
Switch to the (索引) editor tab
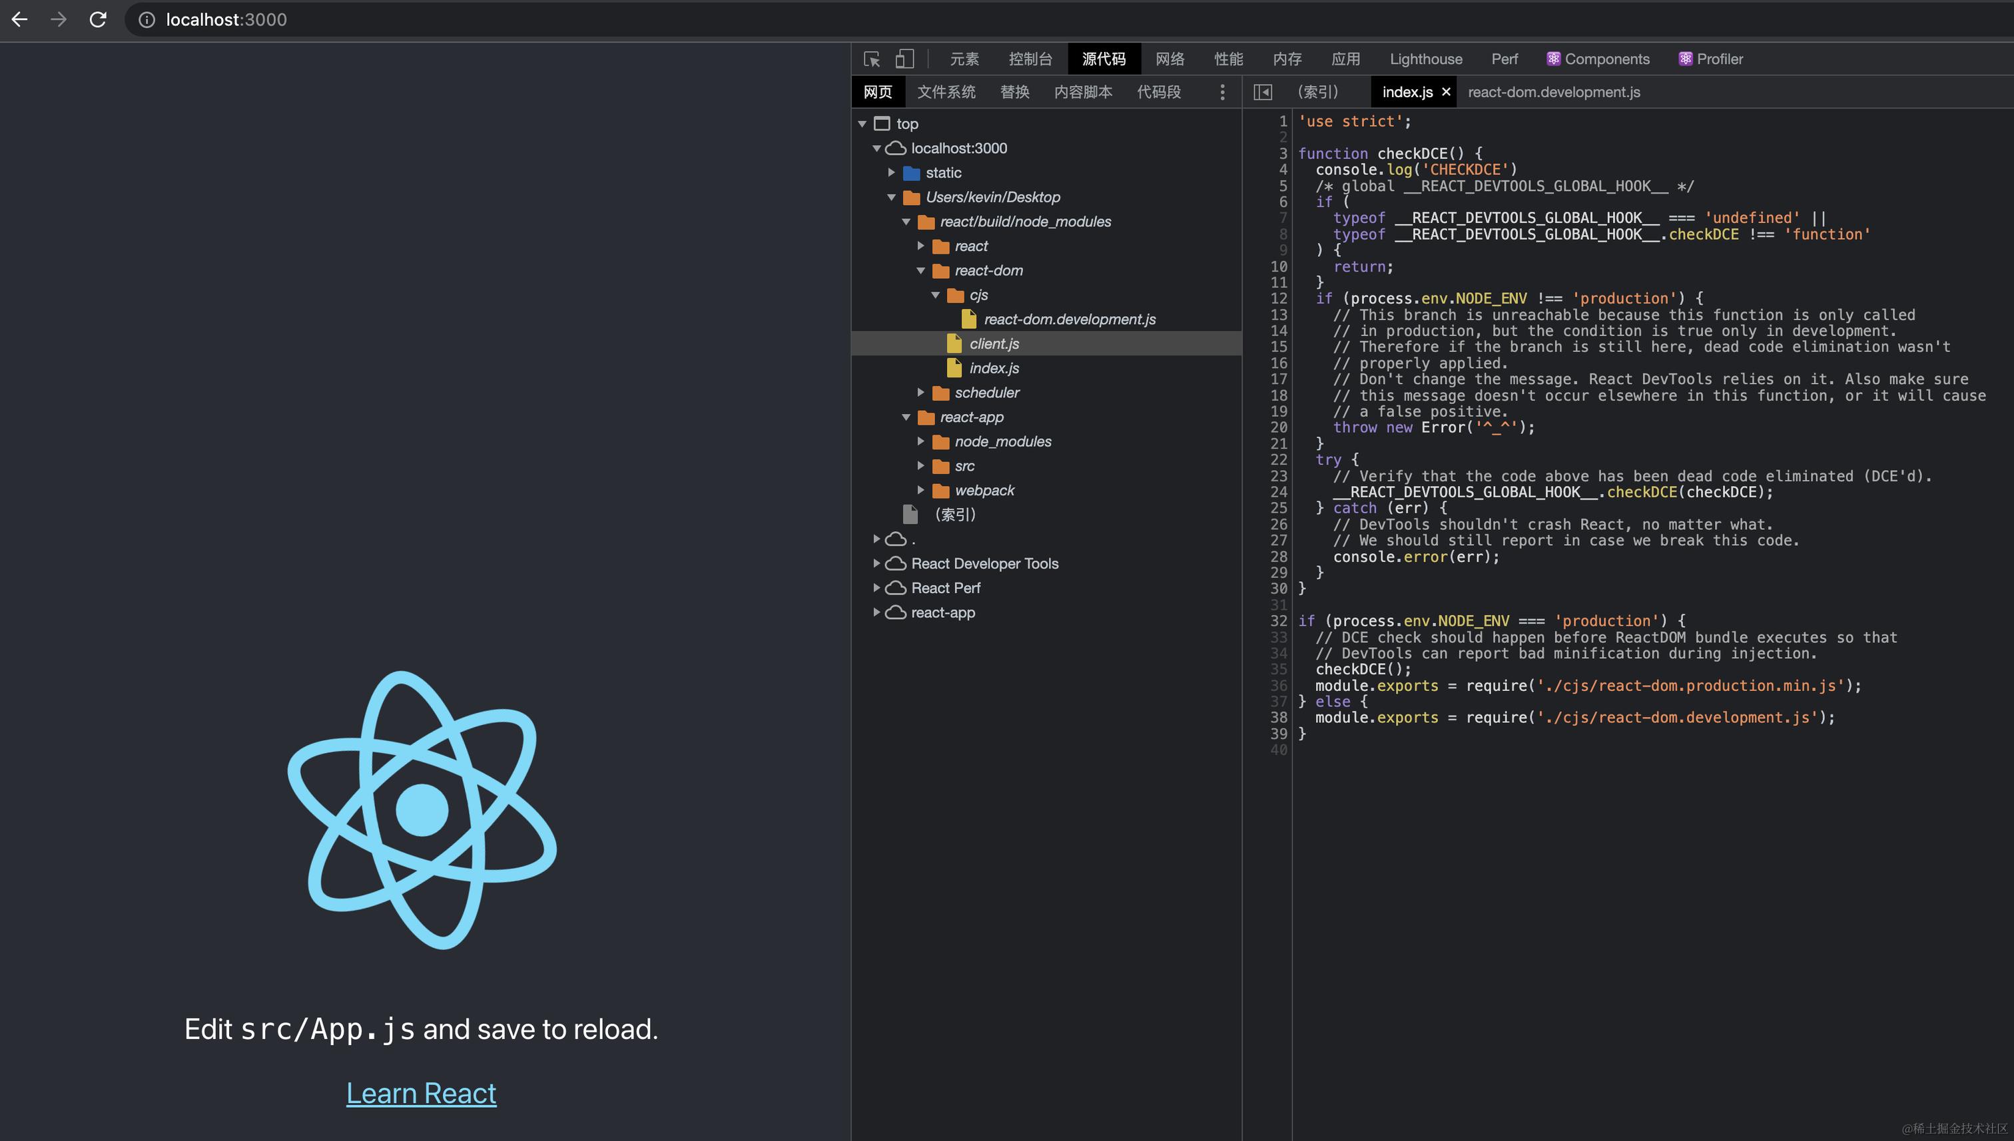(1318, 93)
